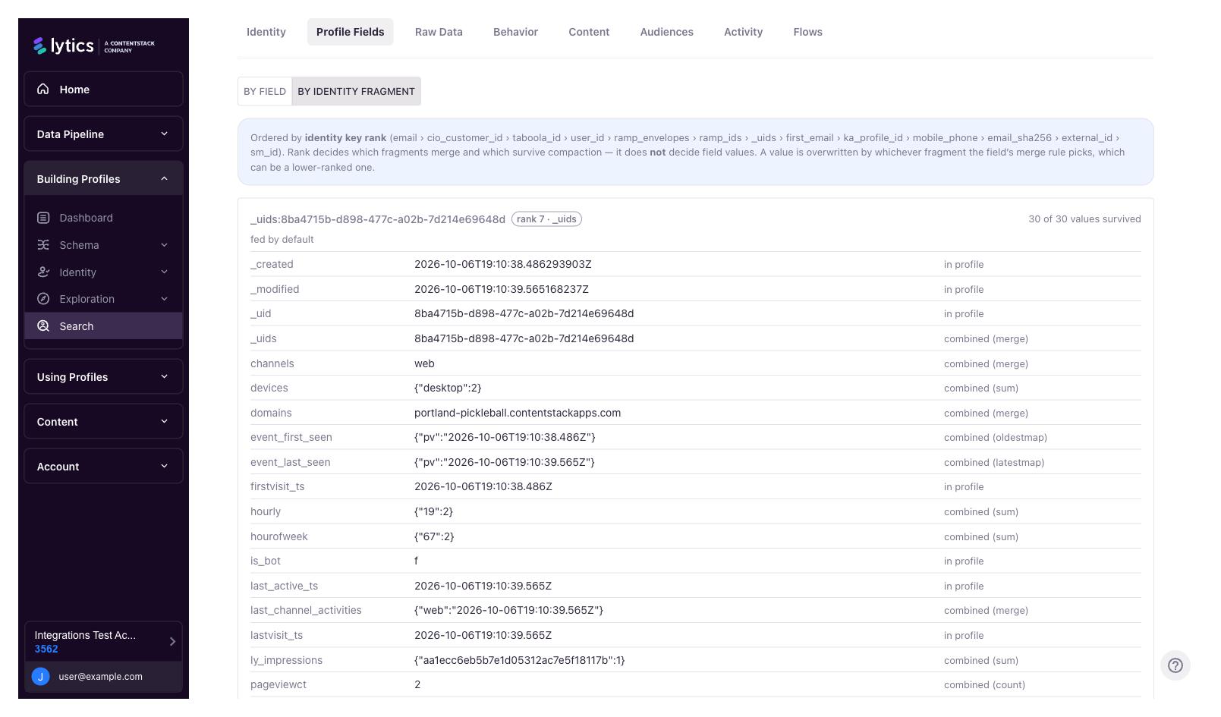The width and height of the screenshot is (1221, 717).
Task: Click the Lytics logo
Action: tap(93, 46)
